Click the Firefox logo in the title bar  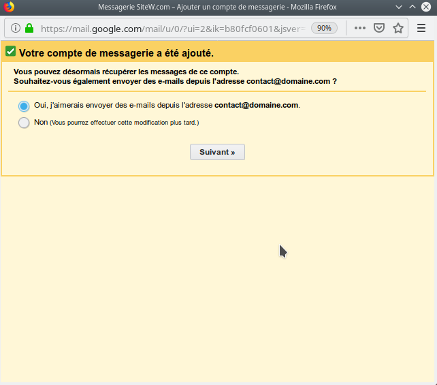[7, 6]
